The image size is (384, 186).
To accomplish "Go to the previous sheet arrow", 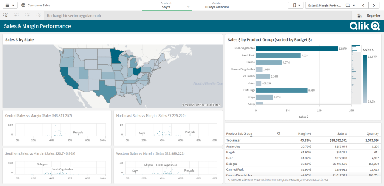I will pos(363,5).
